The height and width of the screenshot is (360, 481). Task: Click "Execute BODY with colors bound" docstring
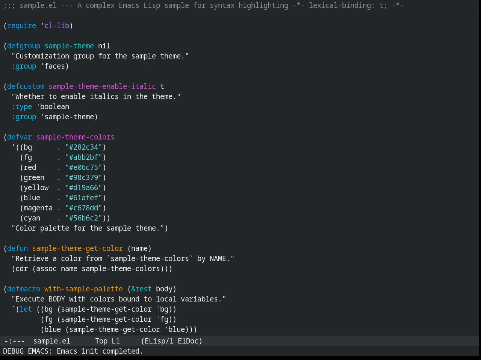[x=119, y=299]
